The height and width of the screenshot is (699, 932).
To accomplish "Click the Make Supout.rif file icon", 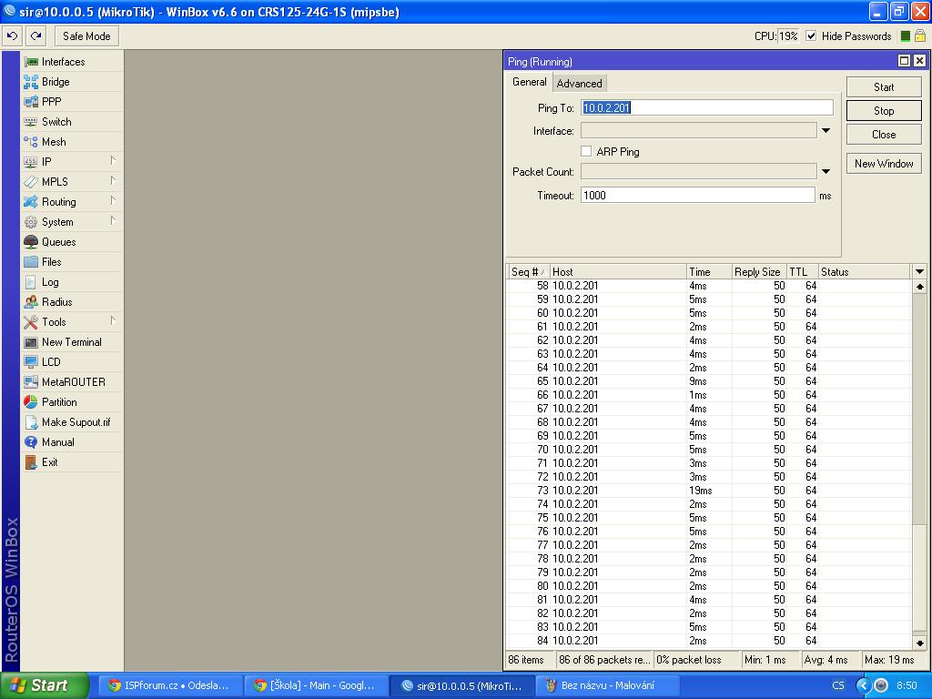I will [31, 422].
